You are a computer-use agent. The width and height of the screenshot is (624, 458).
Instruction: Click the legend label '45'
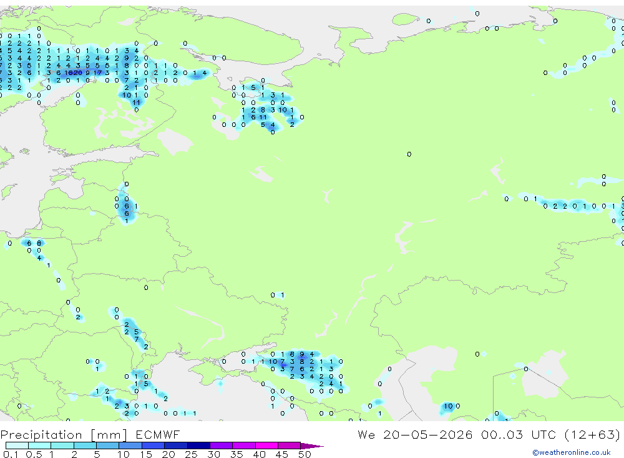click(282, 454)
